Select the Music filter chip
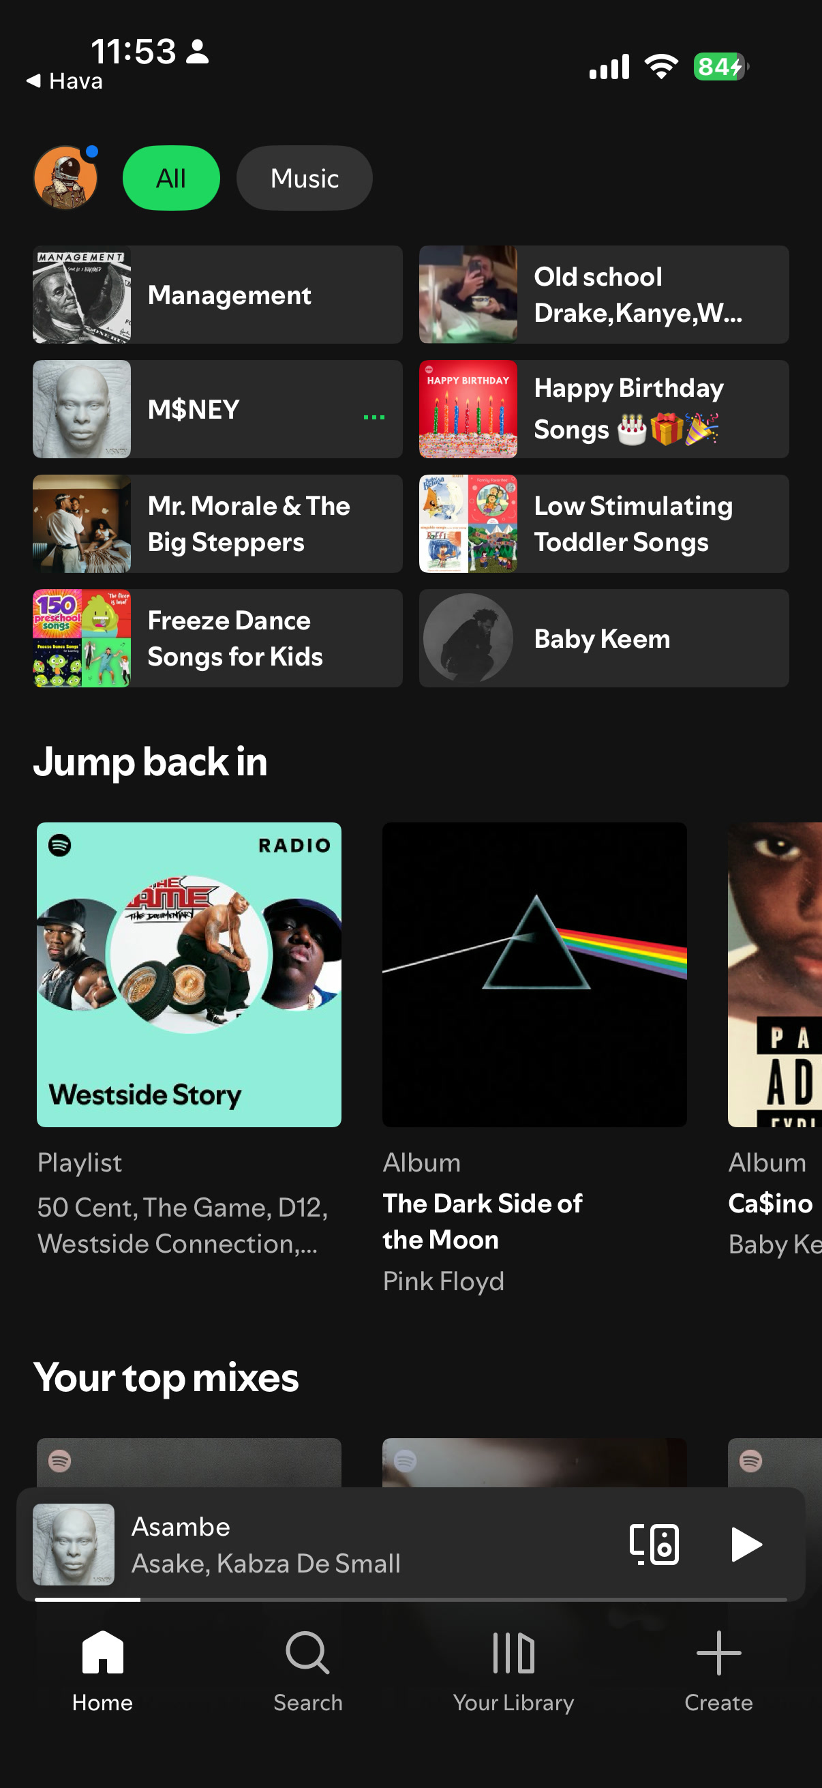The height and width of the screenshot is (1788, 822). [x=305, y=178]
